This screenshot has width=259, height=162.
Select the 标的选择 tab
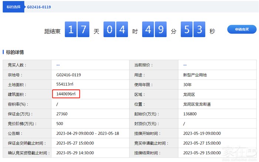13,7
